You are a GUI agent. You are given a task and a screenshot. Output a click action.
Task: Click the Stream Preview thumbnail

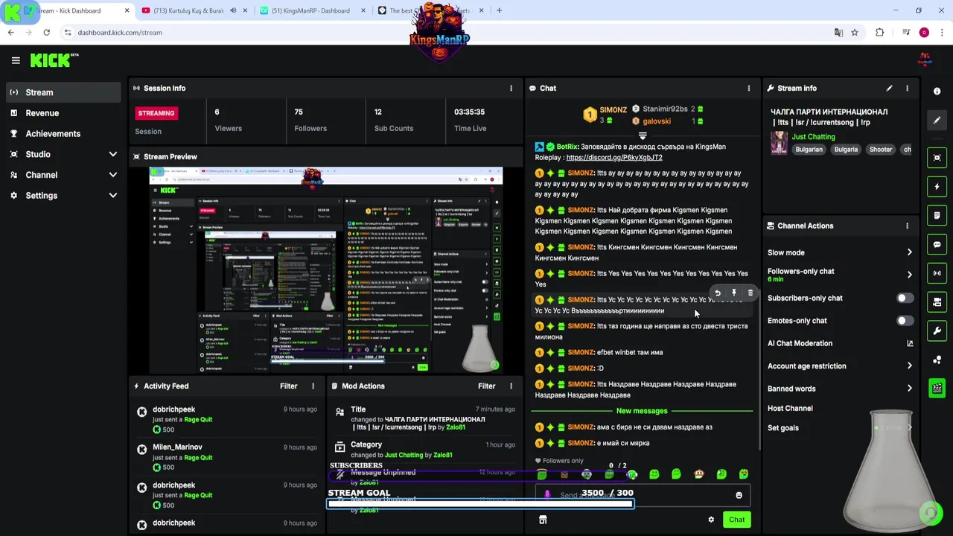[326, 270]
